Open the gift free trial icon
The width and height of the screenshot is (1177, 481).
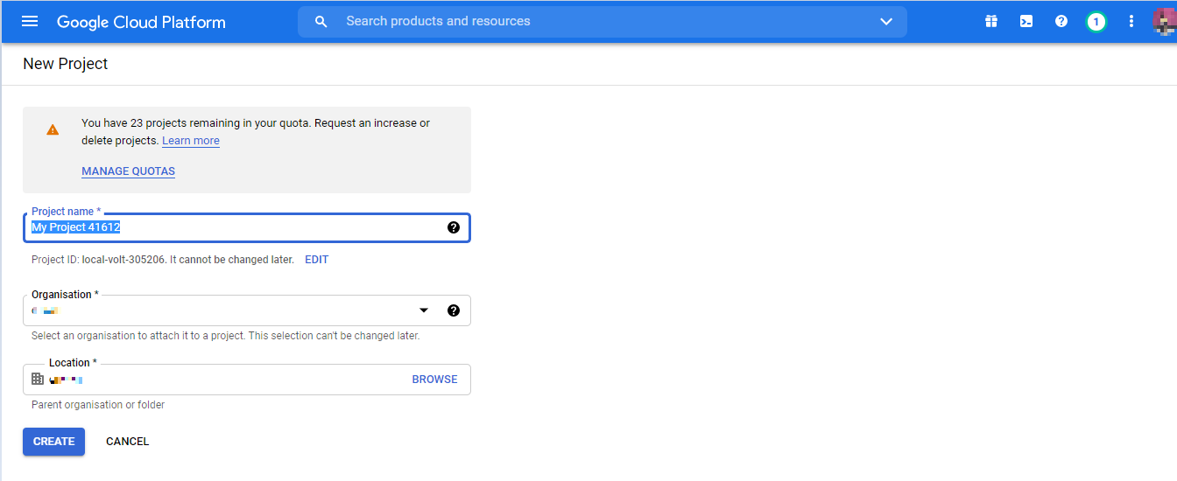pyautogui.click(x=991, y=21)
